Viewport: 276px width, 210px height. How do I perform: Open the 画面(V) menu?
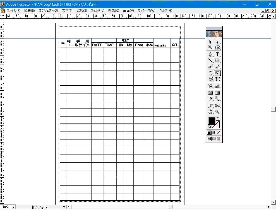pyautogui.click(x=128, y=11)
